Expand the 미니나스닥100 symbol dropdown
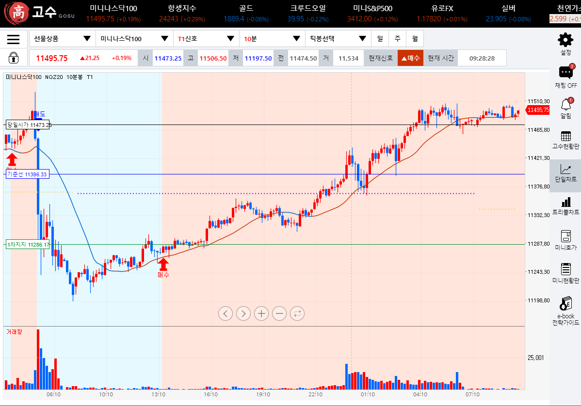 pyautogui.click(x=134, y=38)
